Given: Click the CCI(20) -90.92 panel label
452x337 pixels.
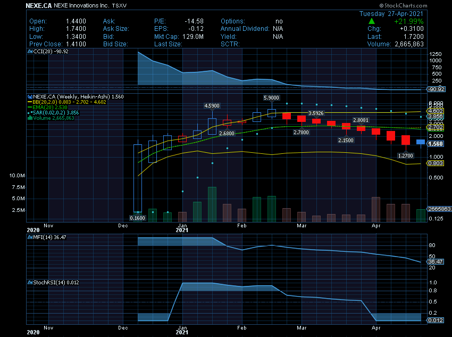Looking at the screenshot, I should [51, 52].
